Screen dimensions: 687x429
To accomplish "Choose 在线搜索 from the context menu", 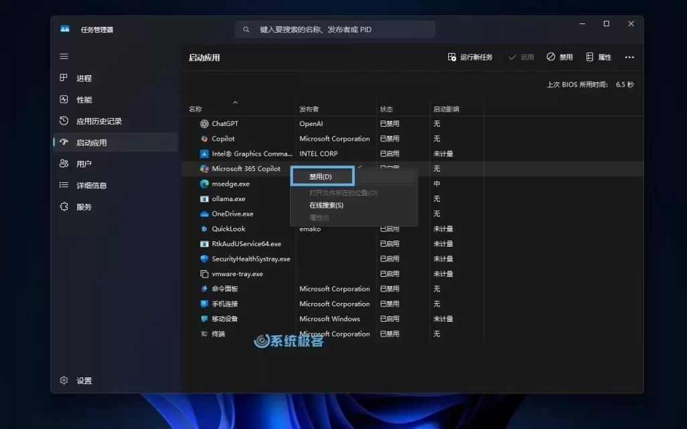I will click(326, 205).
